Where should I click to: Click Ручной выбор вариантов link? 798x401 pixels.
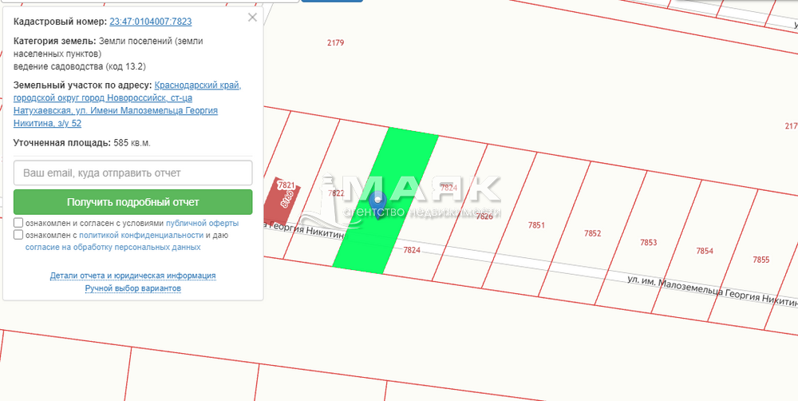[x=132, y=288]
